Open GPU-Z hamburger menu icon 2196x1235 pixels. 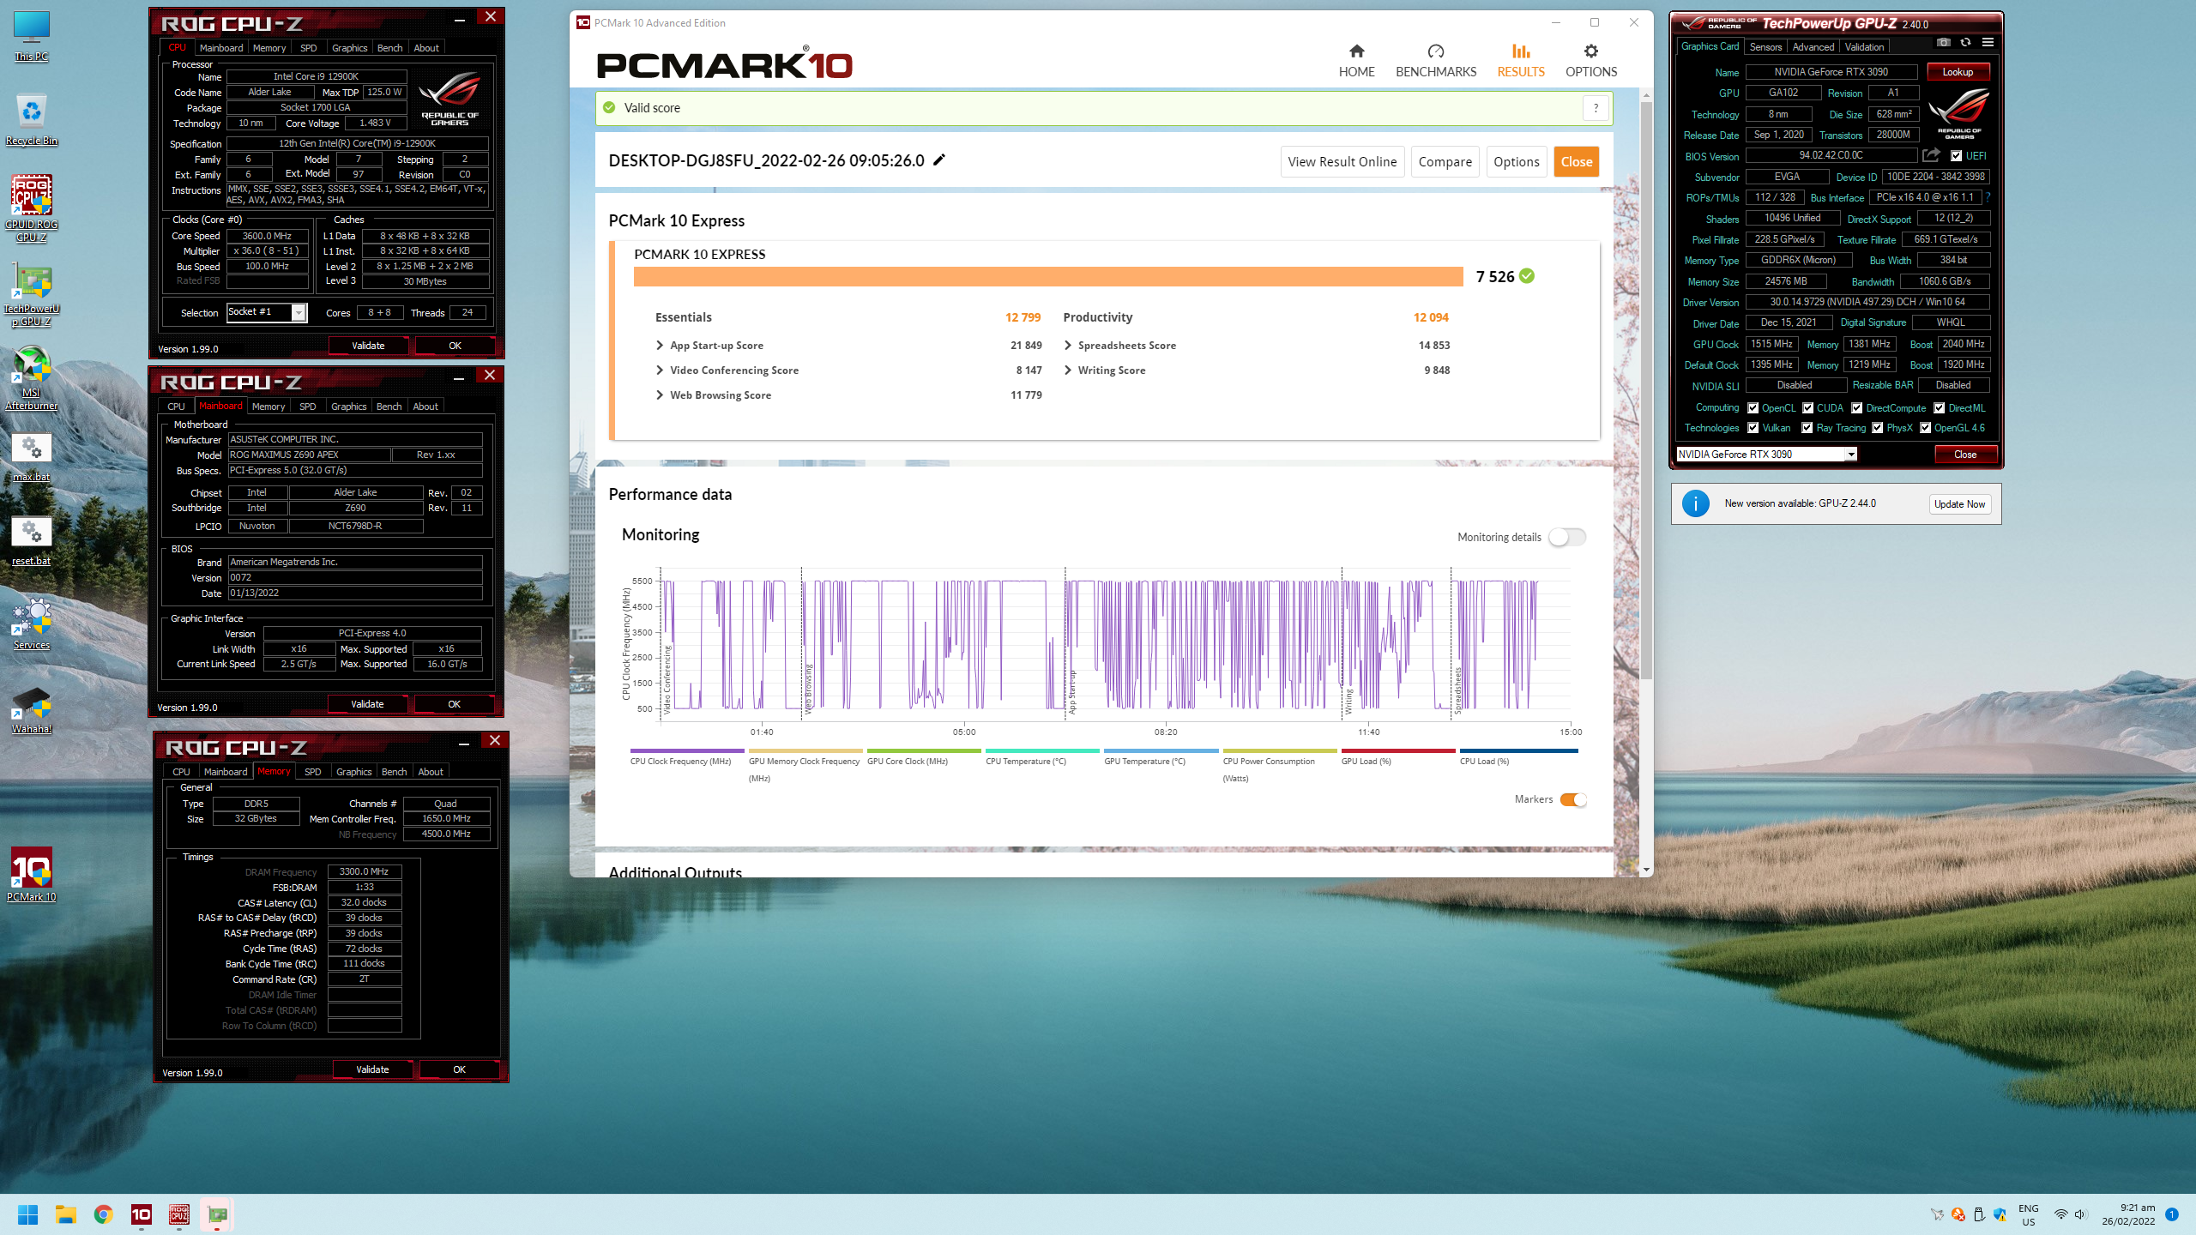pyautogui.click(x=1988, y=43)
